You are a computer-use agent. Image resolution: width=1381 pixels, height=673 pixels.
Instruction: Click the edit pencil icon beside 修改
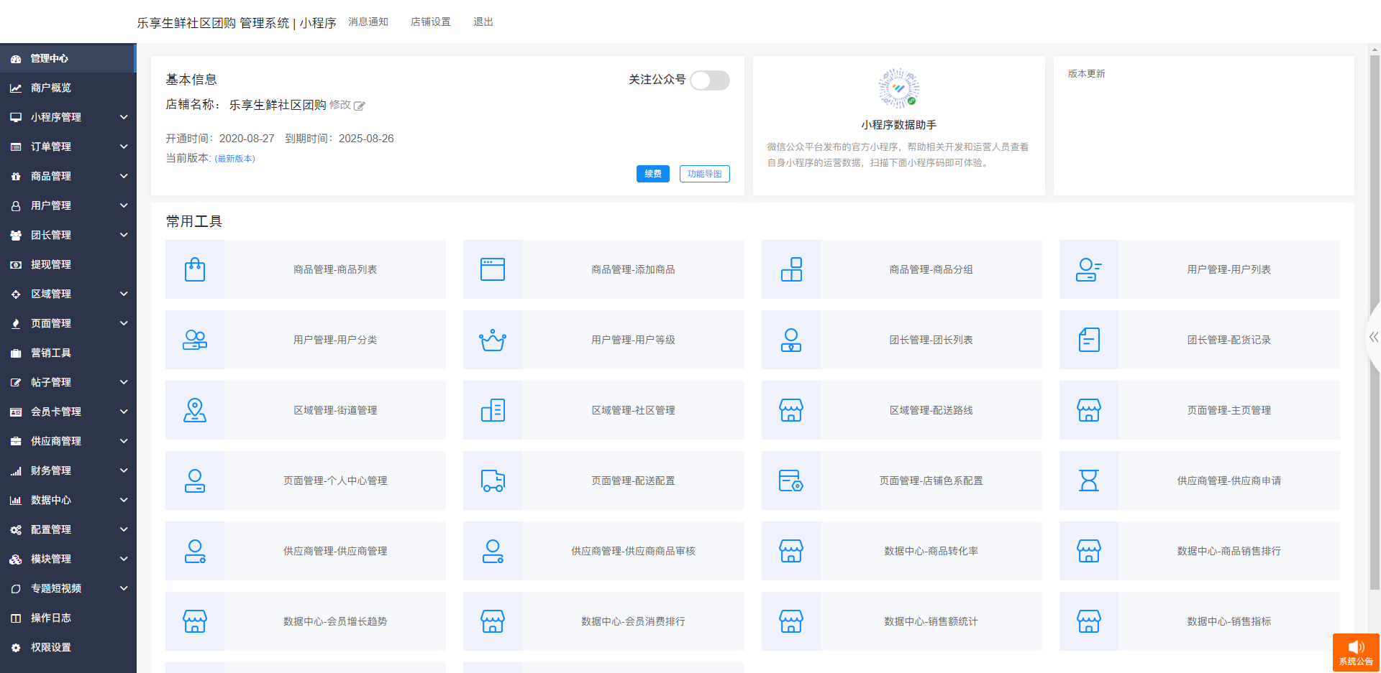point(360,106)
